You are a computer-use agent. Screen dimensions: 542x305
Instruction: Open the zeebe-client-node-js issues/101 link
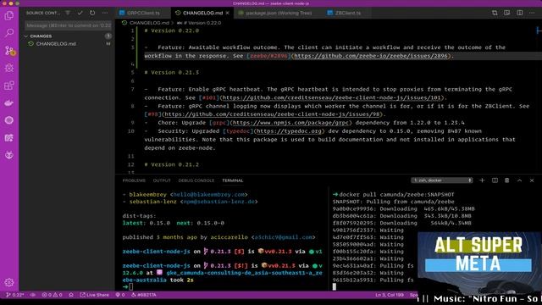coord(331,97)
